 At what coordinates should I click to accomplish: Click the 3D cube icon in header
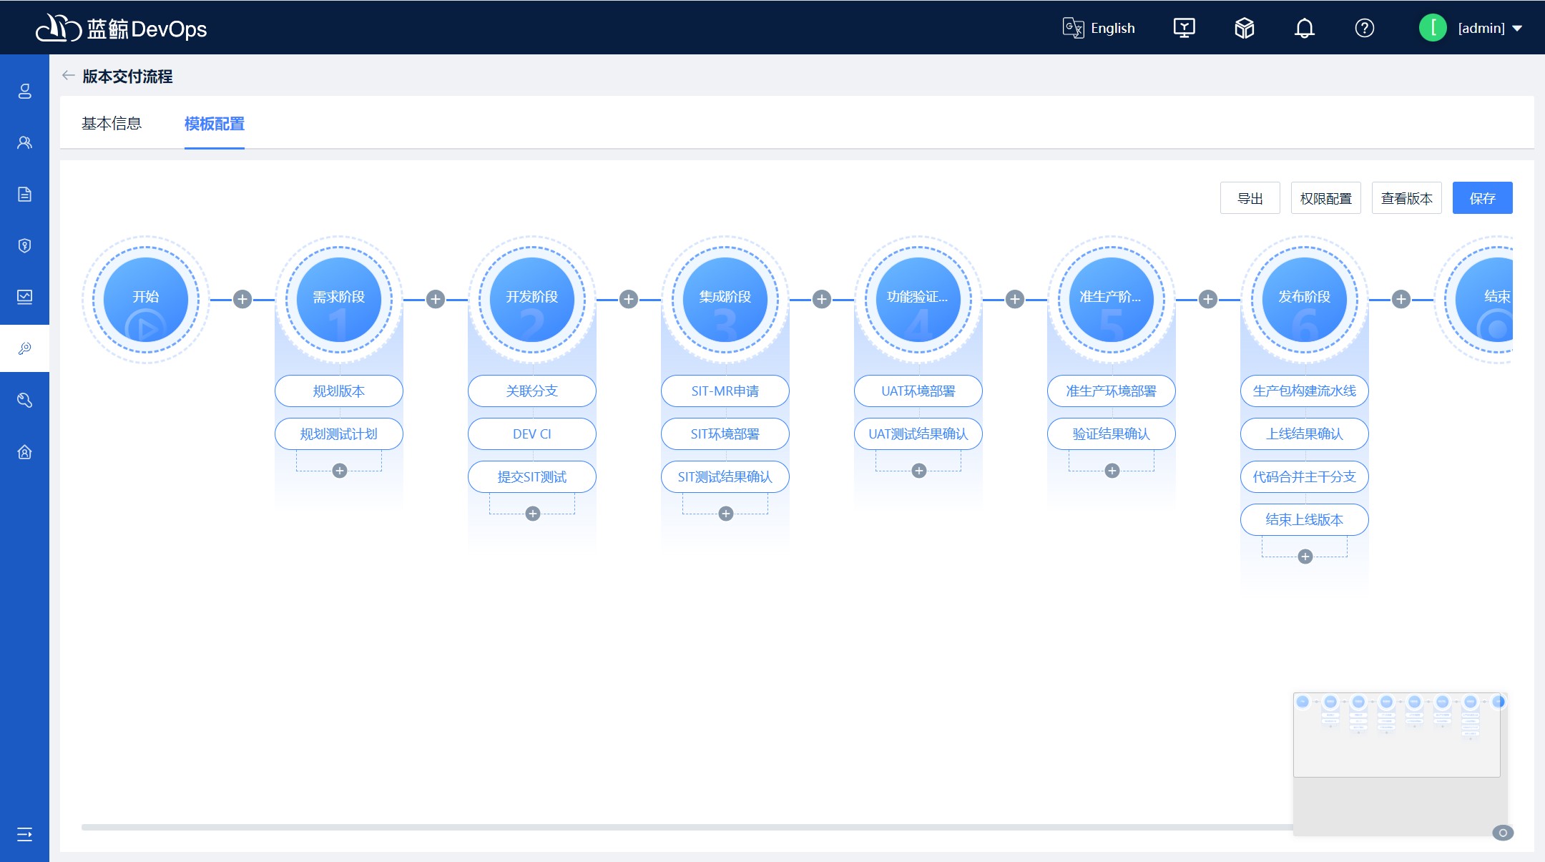pyautogui.click(x=1244, y=29)
